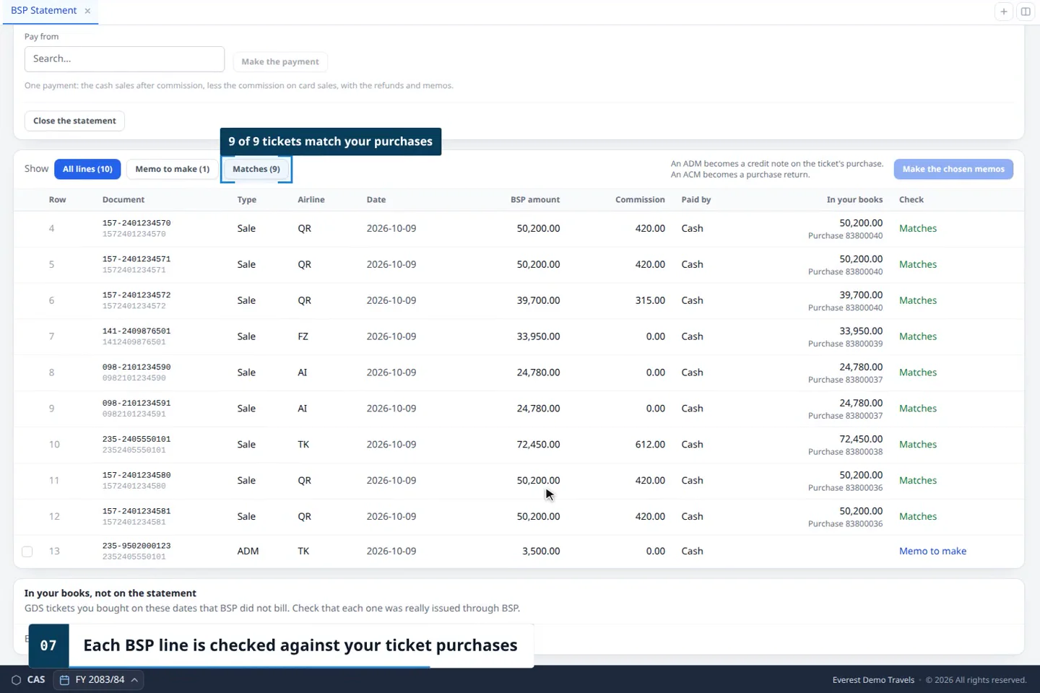Select document 141-2409876501

(x=136, y=331)
